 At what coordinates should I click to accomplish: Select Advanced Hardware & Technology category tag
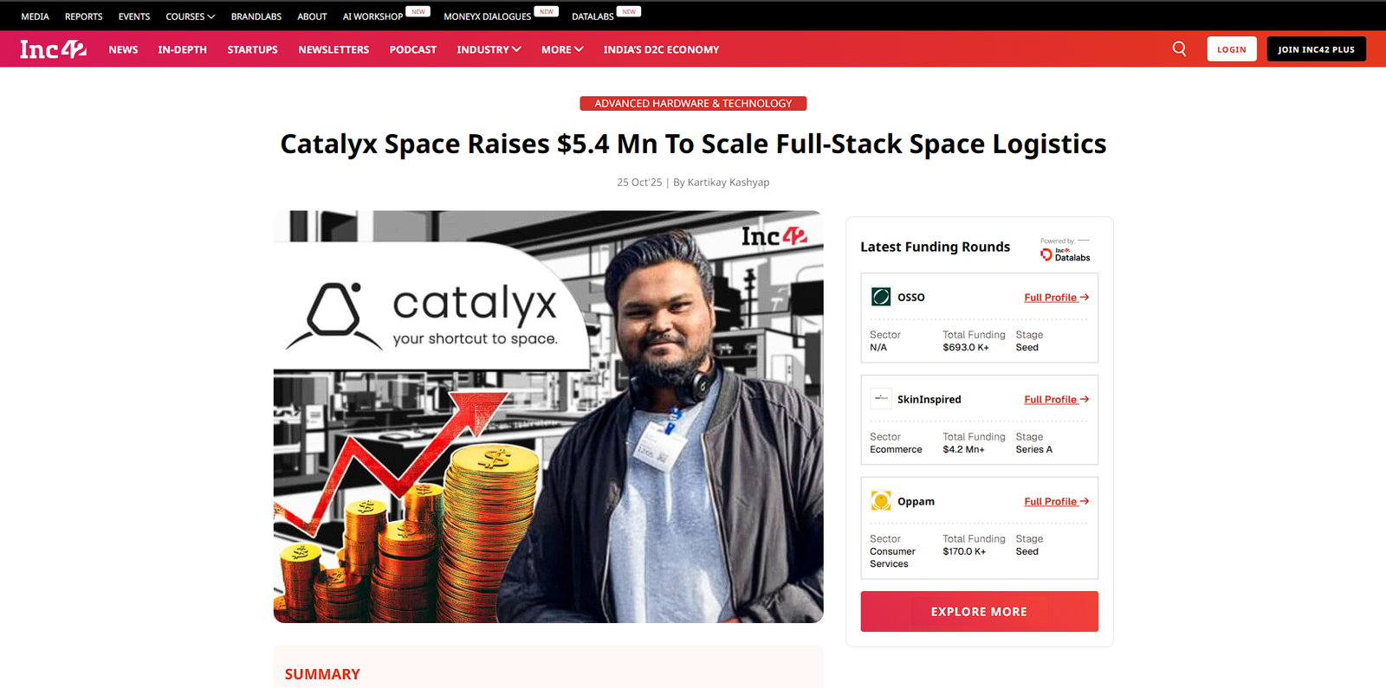pos(693,104)
